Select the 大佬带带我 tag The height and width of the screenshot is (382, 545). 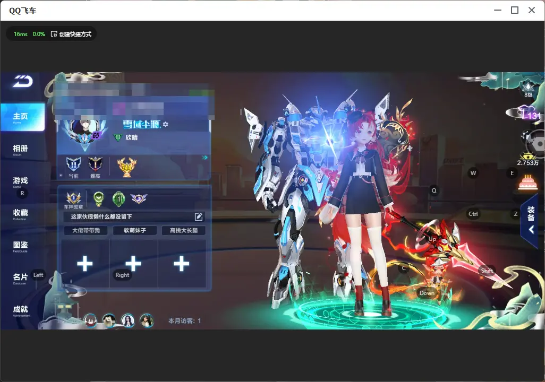[x=86, y=230]
